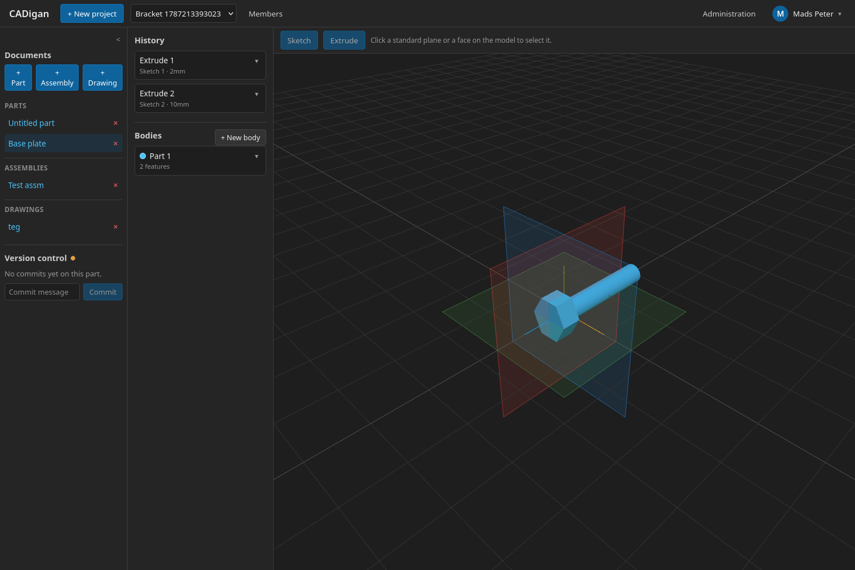The width and height of the screenshot is (855, 570).
Task: Open the Bracket project selector
Action: (184, 14)
